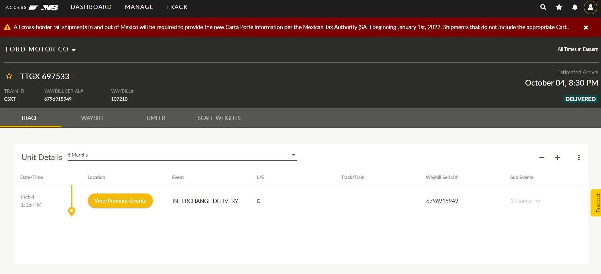Screen dimensions: 601x274
Task: Click the AccessNS logo
Action: pos(32,7)
